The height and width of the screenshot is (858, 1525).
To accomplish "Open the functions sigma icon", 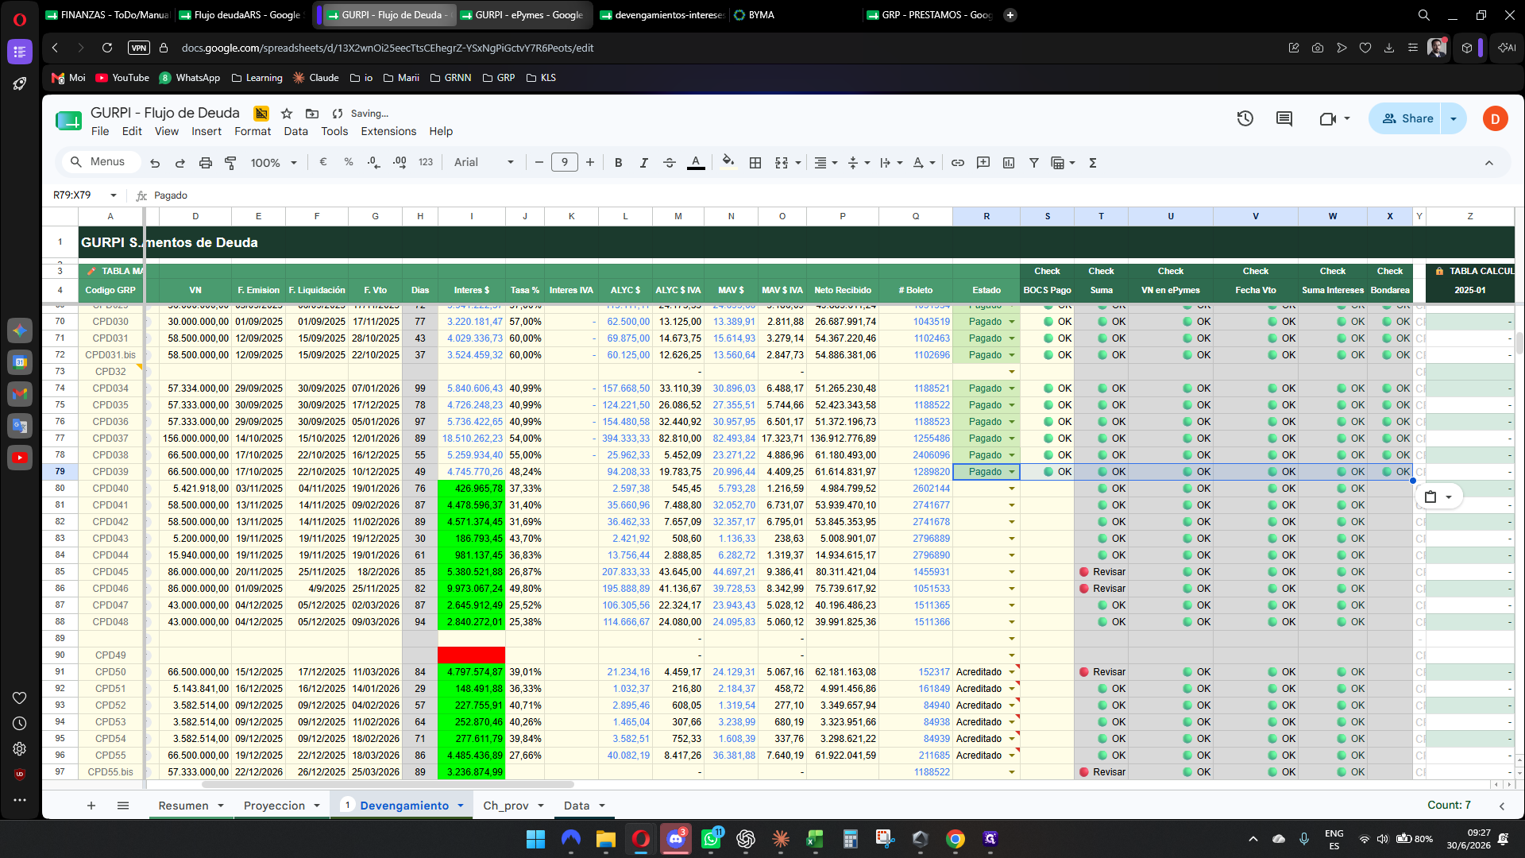I will 1093,163.
